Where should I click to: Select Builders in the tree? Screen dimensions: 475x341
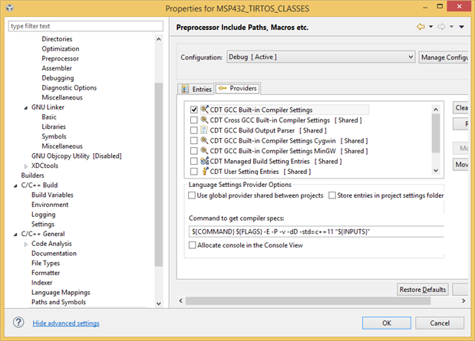32,175
